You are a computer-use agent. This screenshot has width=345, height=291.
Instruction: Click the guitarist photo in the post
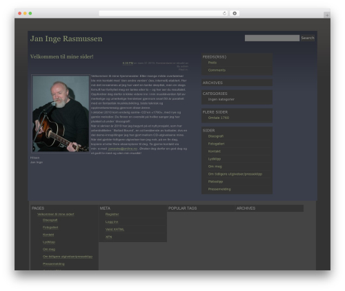61,114
